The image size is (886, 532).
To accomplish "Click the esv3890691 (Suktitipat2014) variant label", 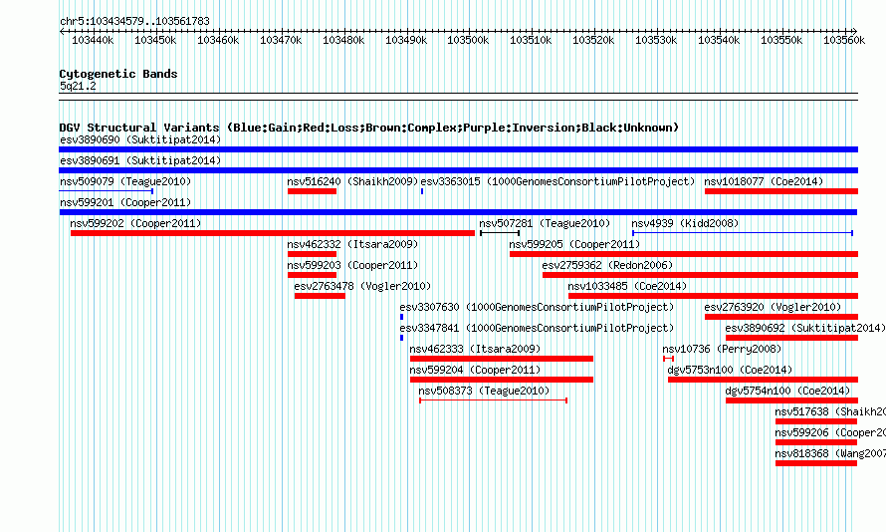I will [x=140, y=160].
